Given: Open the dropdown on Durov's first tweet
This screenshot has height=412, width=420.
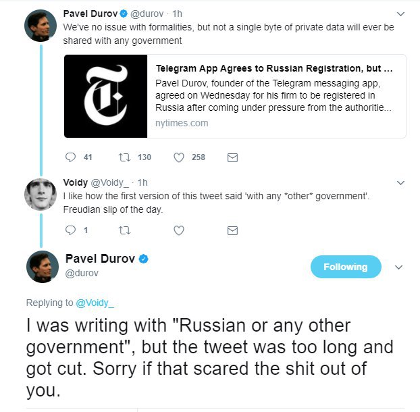Looking at the screenshot, I should coord(400,14).
